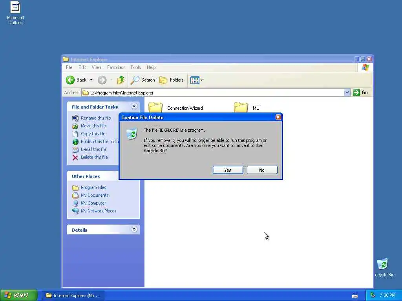
Task: Click the Windows flag logo
Action: click(365, 67)
